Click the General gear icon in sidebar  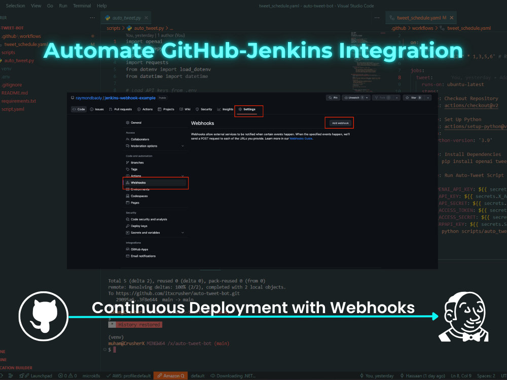[127, 123]
